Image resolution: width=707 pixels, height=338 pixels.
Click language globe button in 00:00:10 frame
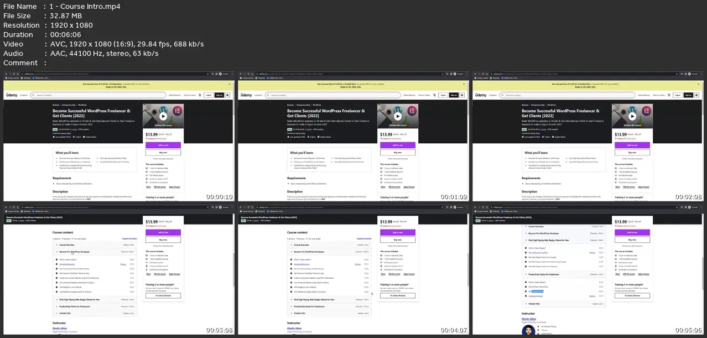click(227, 95)
